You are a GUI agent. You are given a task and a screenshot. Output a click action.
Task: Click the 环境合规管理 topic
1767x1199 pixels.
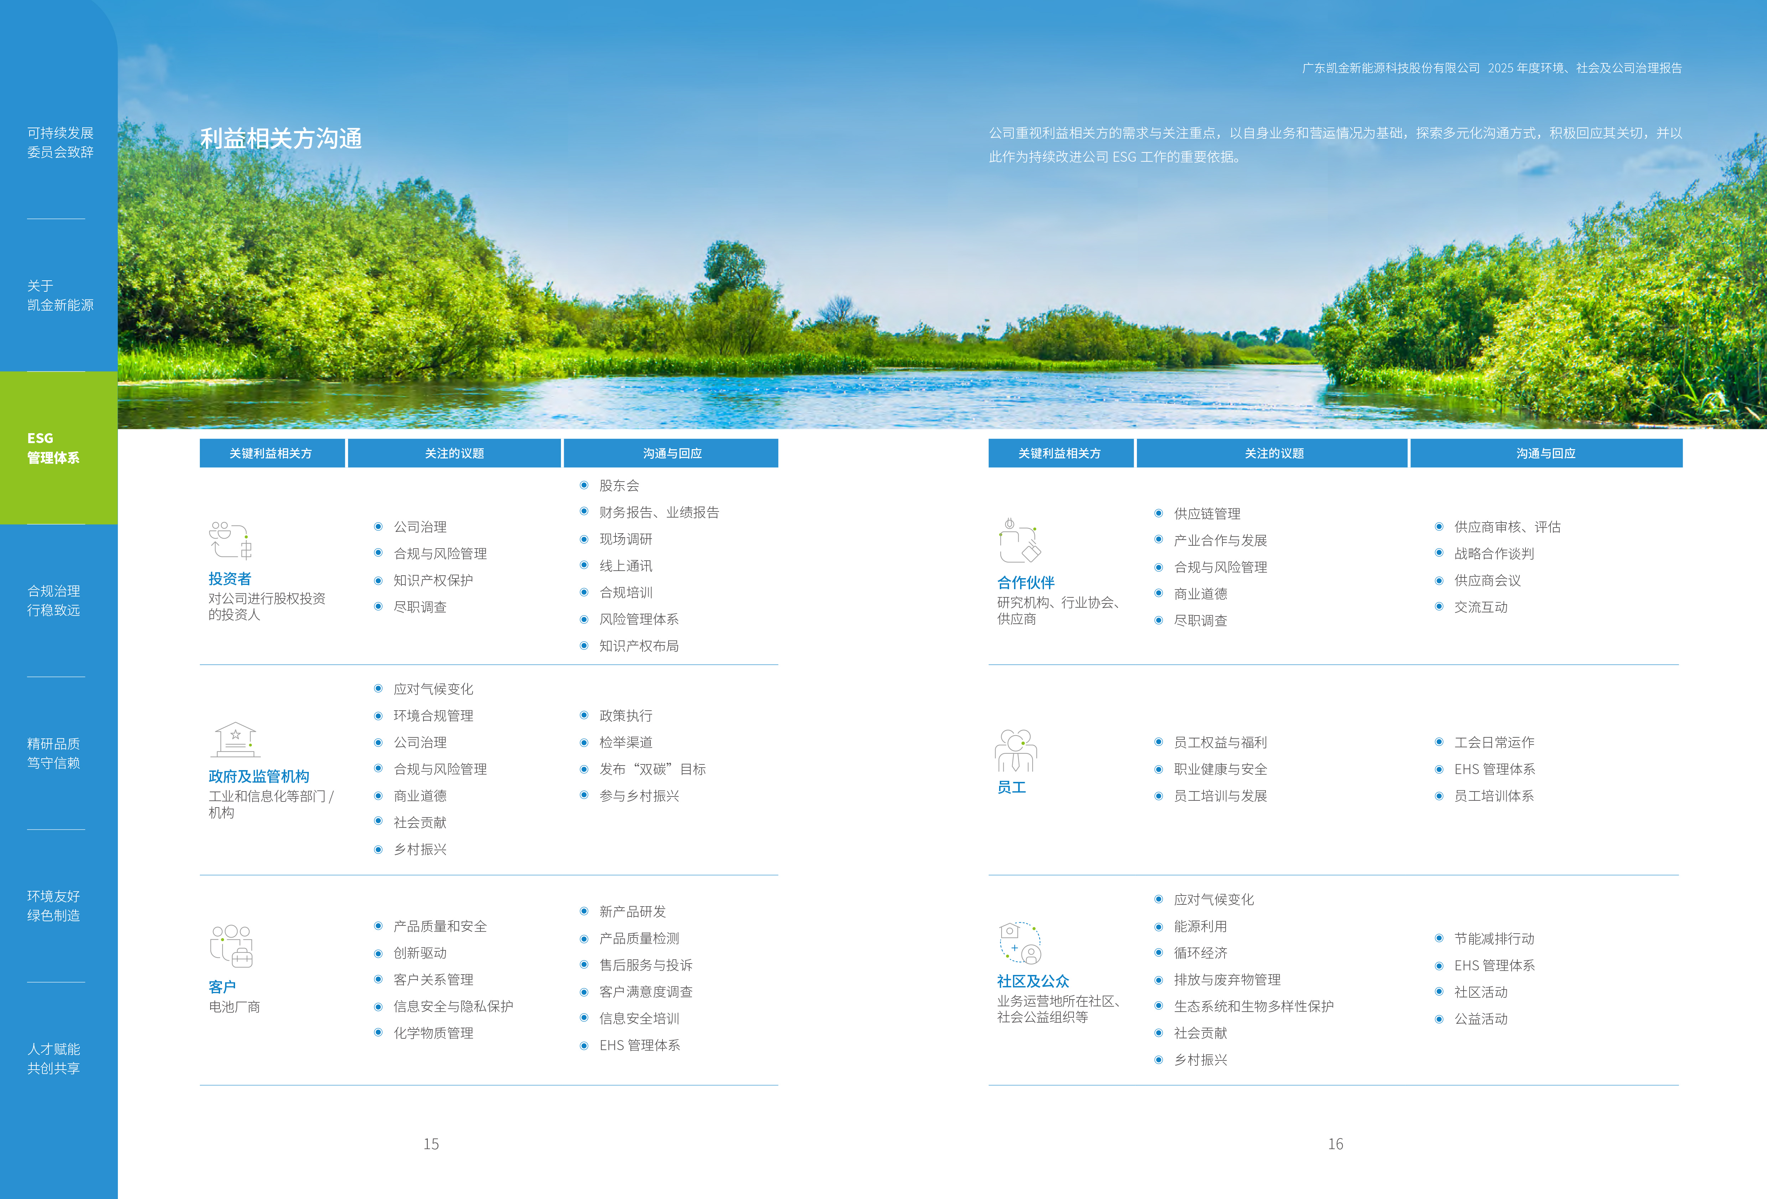[433, 716]
